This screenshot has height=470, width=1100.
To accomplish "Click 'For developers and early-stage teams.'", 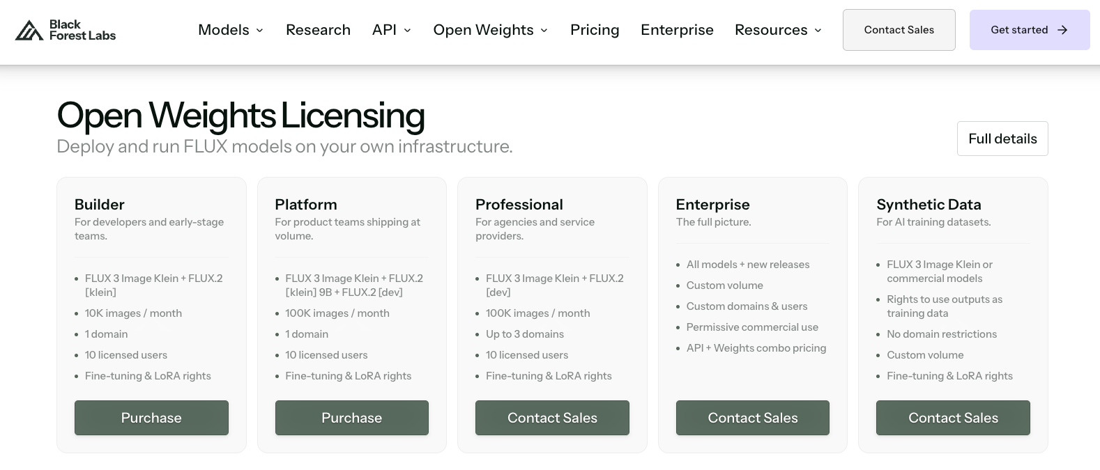I will point(149,229).
